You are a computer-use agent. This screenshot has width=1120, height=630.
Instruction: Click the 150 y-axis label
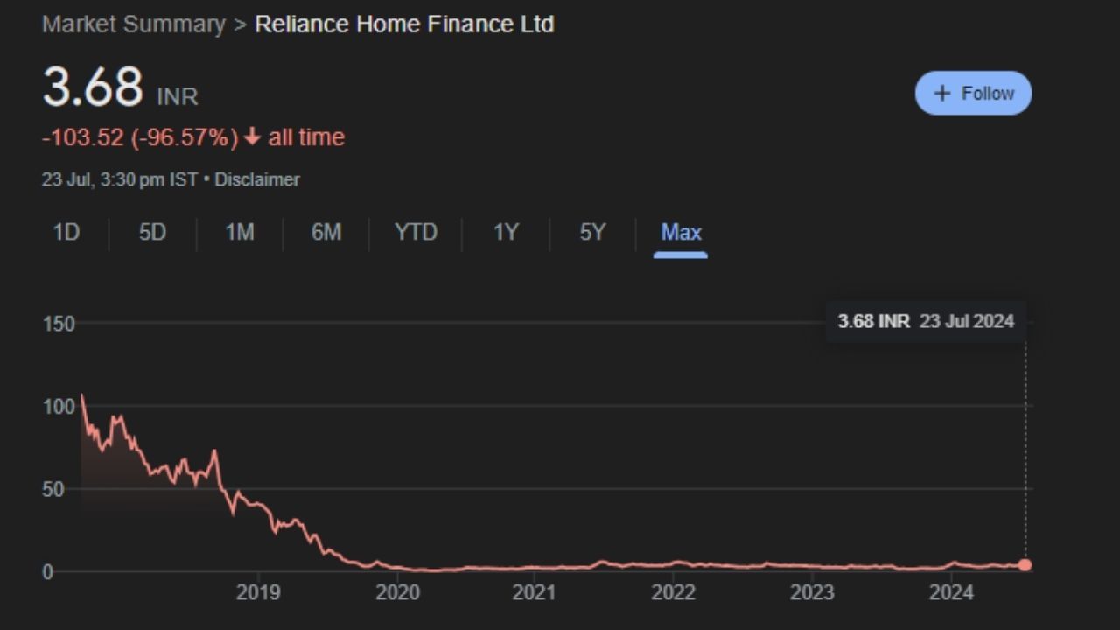pyautogui.click(x=59, y=324)
